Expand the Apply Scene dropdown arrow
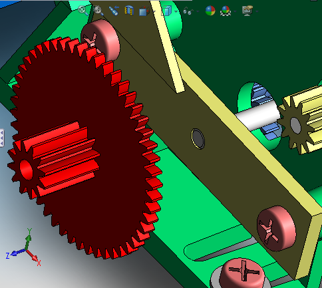 (235, 11)
